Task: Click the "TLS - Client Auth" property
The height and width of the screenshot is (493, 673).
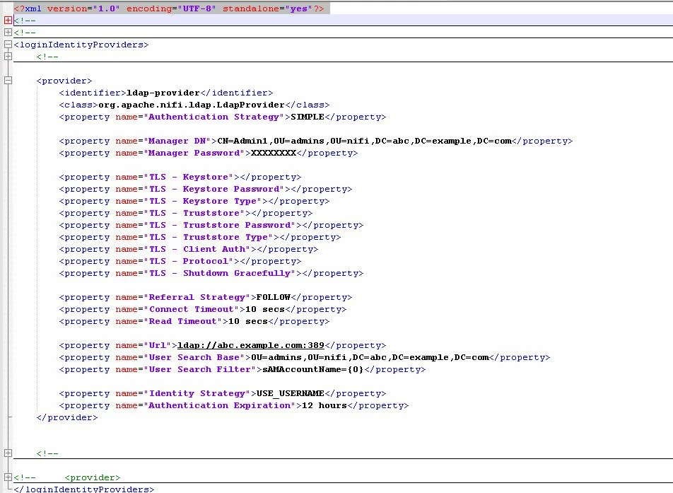Action: (189, 249)
